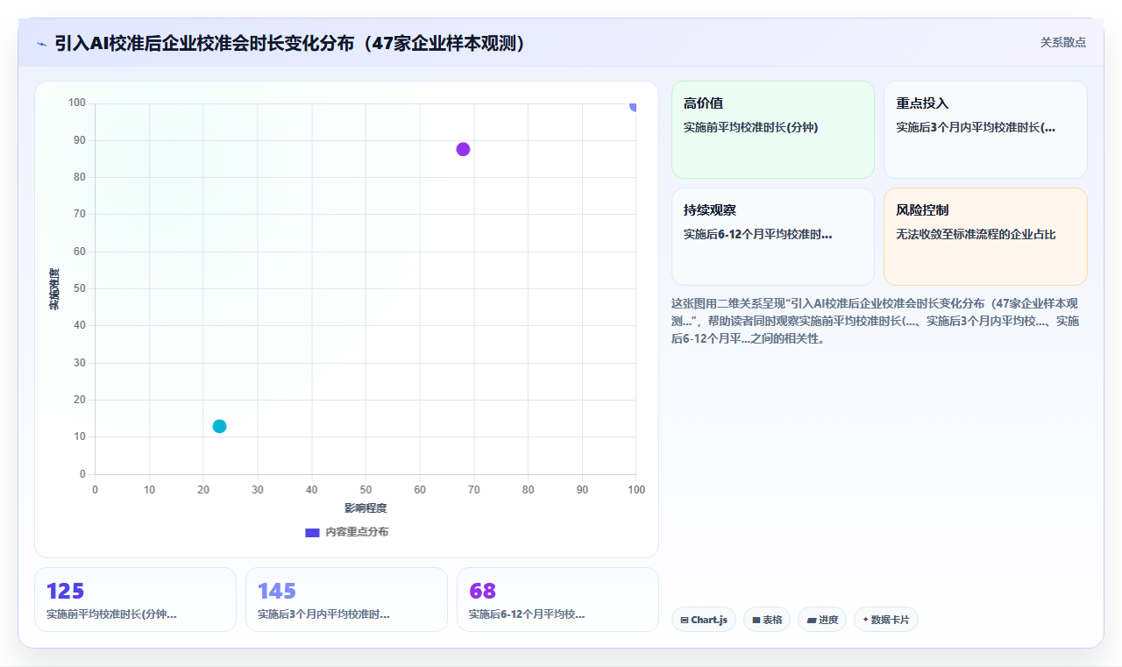The height and width of the screenshot is (667, 1122).
Task: Click the 内容重点分布 legend color swatch
Action: [x=312, y=532]
